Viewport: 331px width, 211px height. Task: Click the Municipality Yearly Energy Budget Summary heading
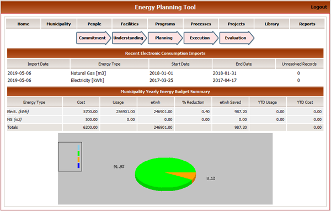click(165, 92)
